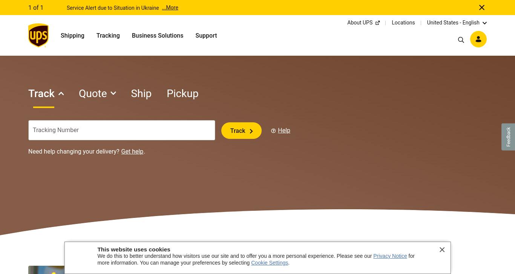Focus the Tracking Number input field
515x274 pixels.
click(122, 130)
